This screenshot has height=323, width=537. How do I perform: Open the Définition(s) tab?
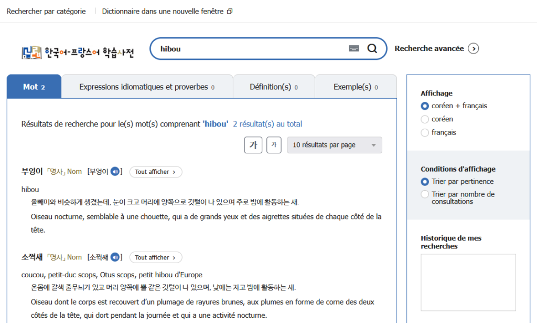(x=274, y=87)
